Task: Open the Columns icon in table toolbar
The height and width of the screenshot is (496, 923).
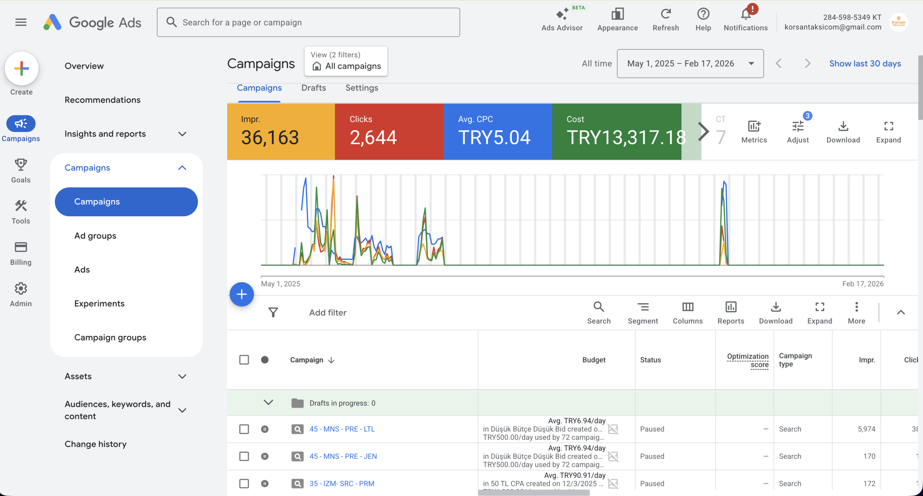Action: tap(687, 307)
